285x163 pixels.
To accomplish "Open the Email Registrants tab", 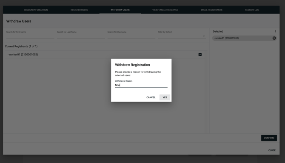I will tap(211, 10).
